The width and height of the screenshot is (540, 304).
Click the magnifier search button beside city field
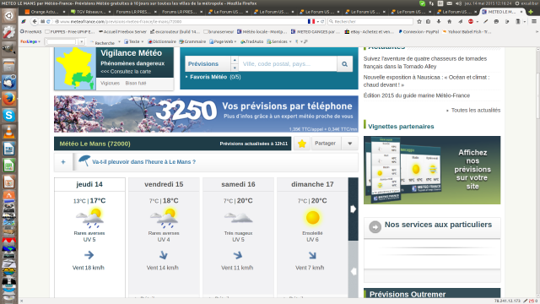344,64
